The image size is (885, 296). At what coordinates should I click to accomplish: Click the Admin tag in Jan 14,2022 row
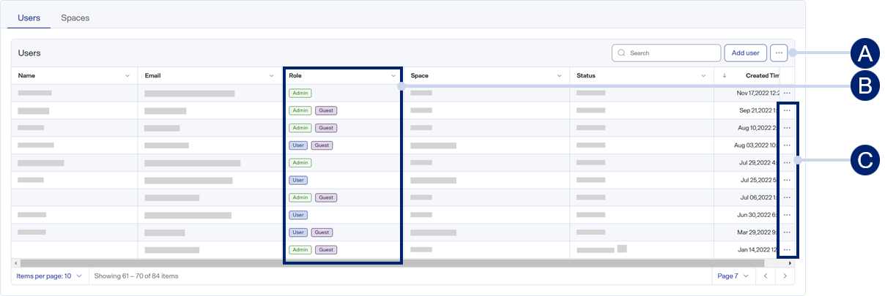pyautogui.click(x=300, y=250)
